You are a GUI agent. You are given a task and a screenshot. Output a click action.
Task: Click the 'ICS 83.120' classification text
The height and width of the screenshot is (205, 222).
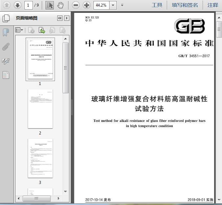pos(92,17)
